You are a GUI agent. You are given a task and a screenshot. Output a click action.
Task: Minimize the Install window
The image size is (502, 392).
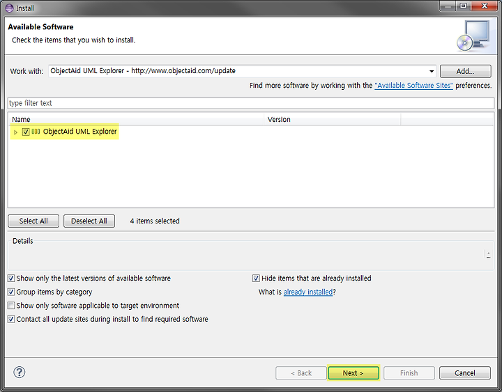pyautogui.click(x=448, y=6)
